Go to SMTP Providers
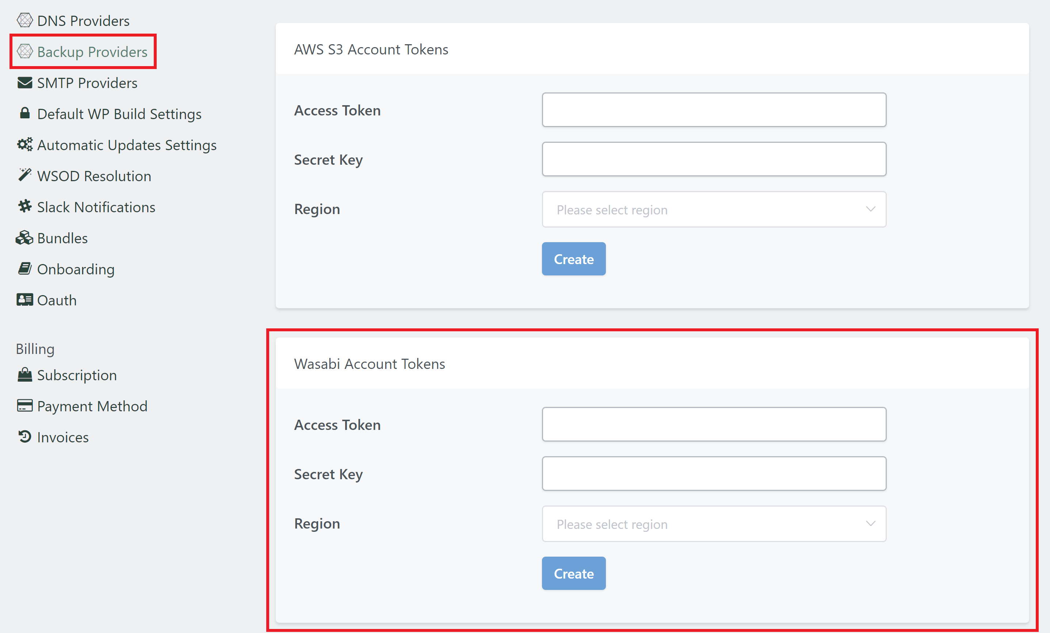The image size is (1050, 633). 87,83
